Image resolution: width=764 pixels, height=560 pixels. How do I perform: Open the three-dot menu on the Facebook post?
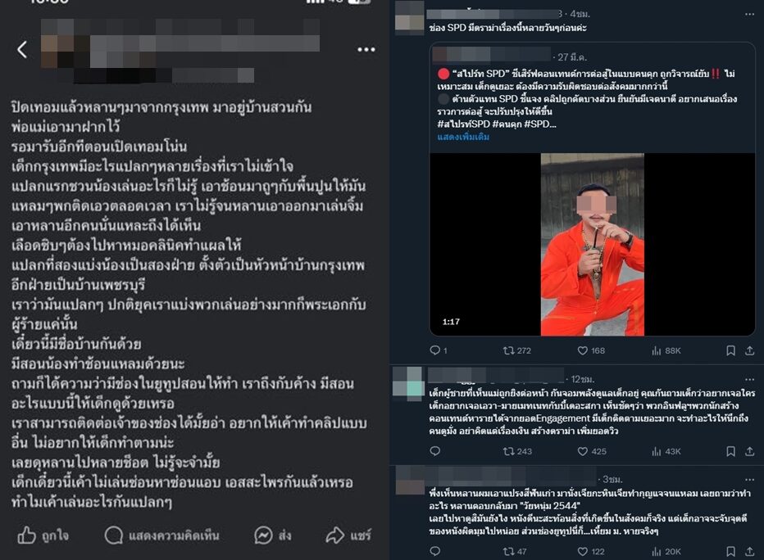point(366,50)
